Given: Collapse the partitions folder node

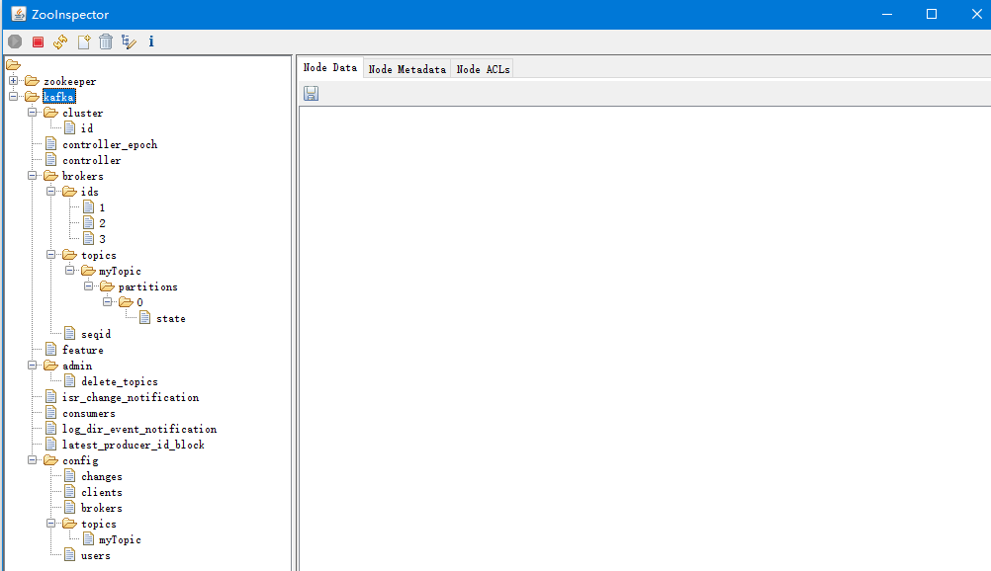Looking at the screenshot, I should [88, 286].
